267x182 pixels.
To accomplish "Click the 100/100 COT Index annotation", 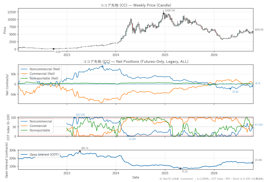I will pyautogui.click(x=80, y=115).
